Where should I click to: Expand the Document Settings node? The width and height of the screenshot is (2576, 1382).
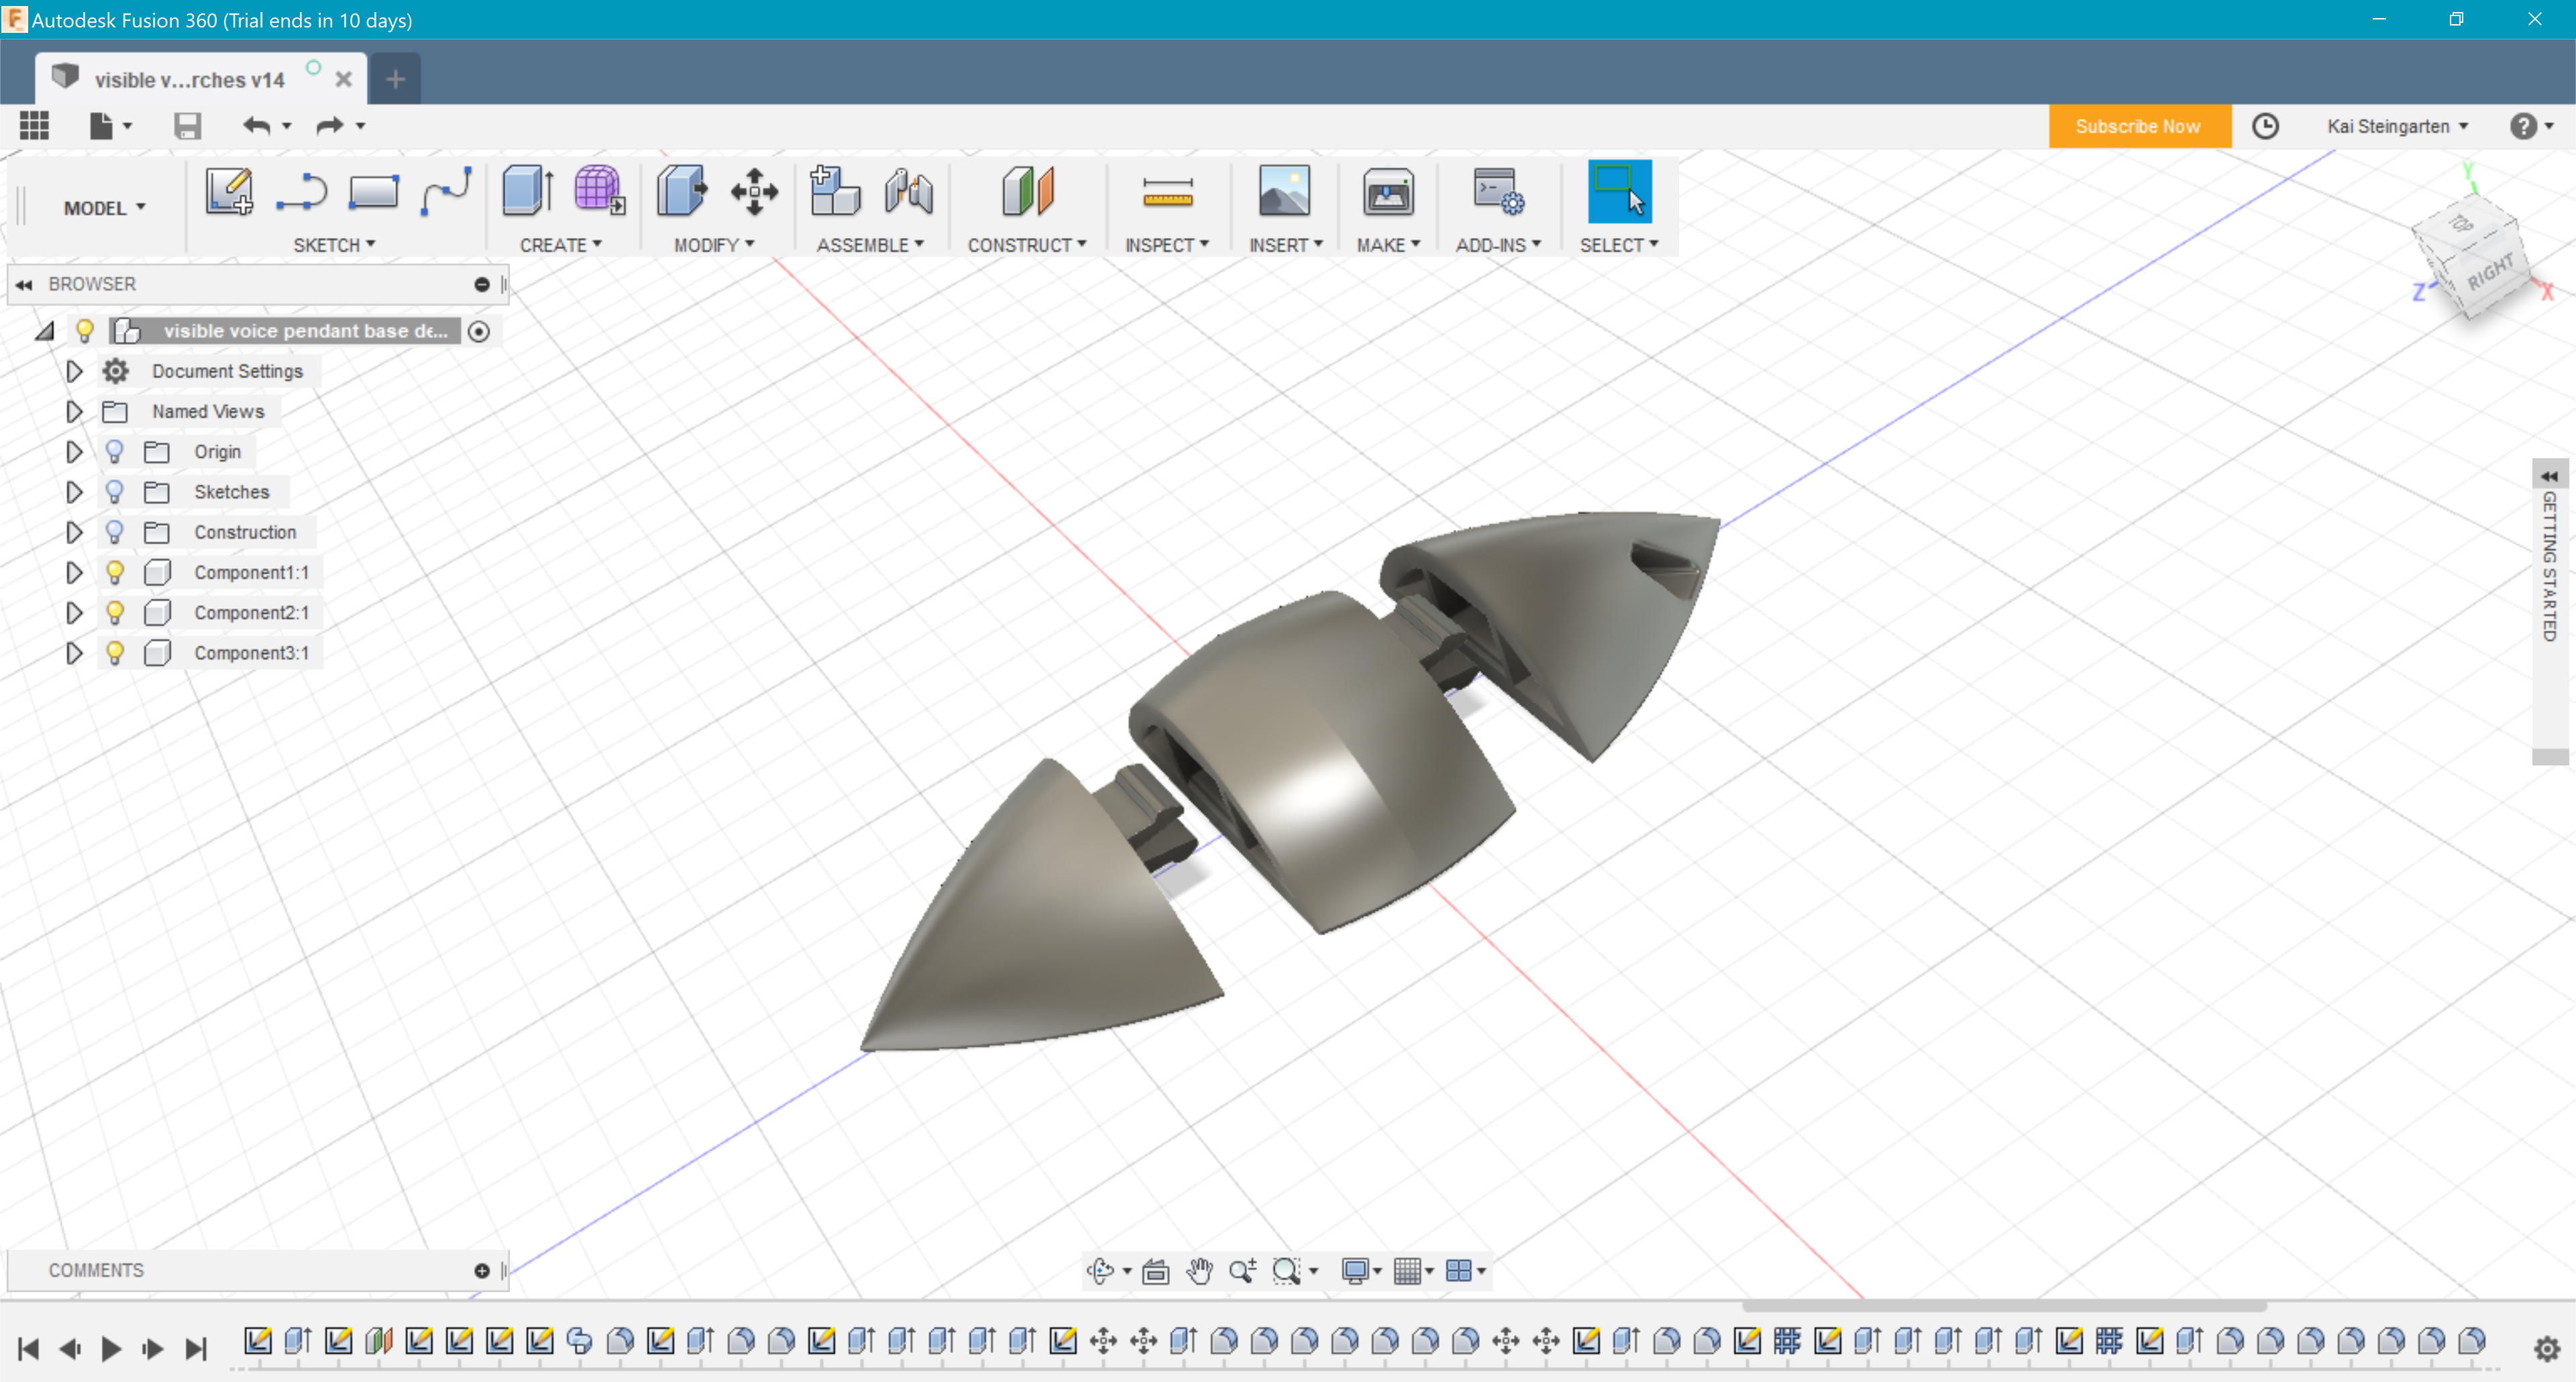tap(74, 371)
